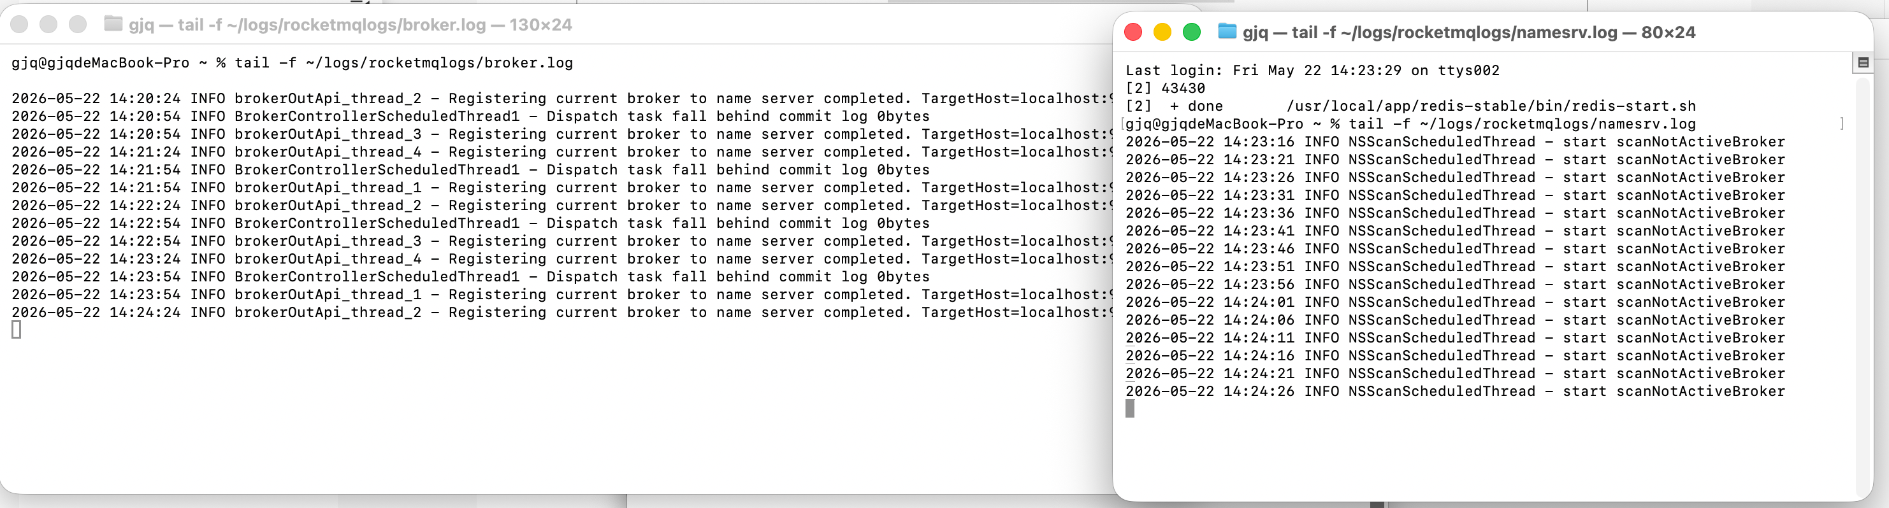Select the broker log line at 14:22:24
Viewport: 1889px width, 508px height.
[561, 205]
